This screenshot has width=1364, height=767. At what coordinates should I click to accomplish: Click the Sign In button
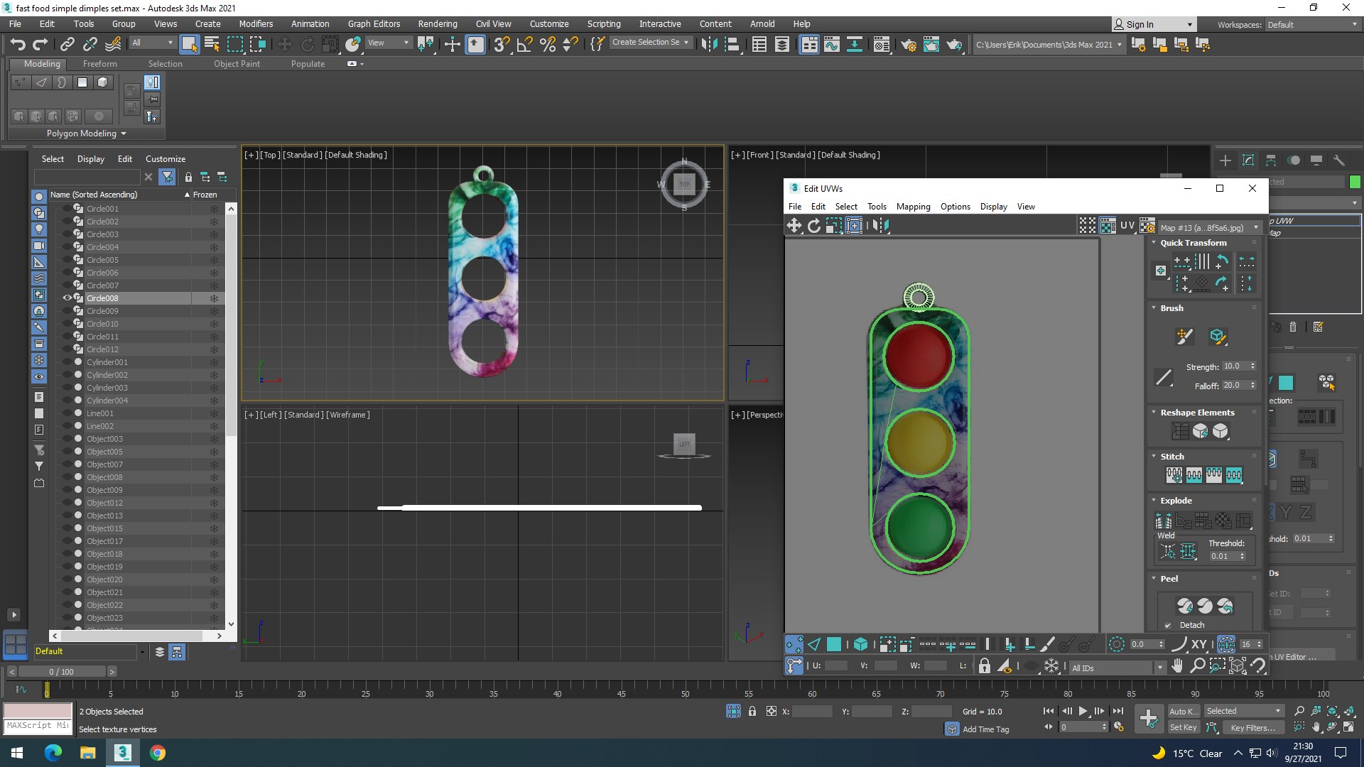[1153, 24]
